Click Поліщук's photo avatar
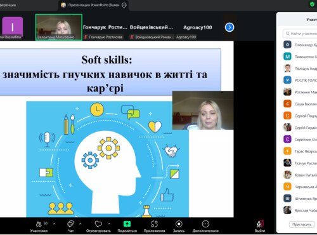Screen dimensions: 317x235 point(287,69)
